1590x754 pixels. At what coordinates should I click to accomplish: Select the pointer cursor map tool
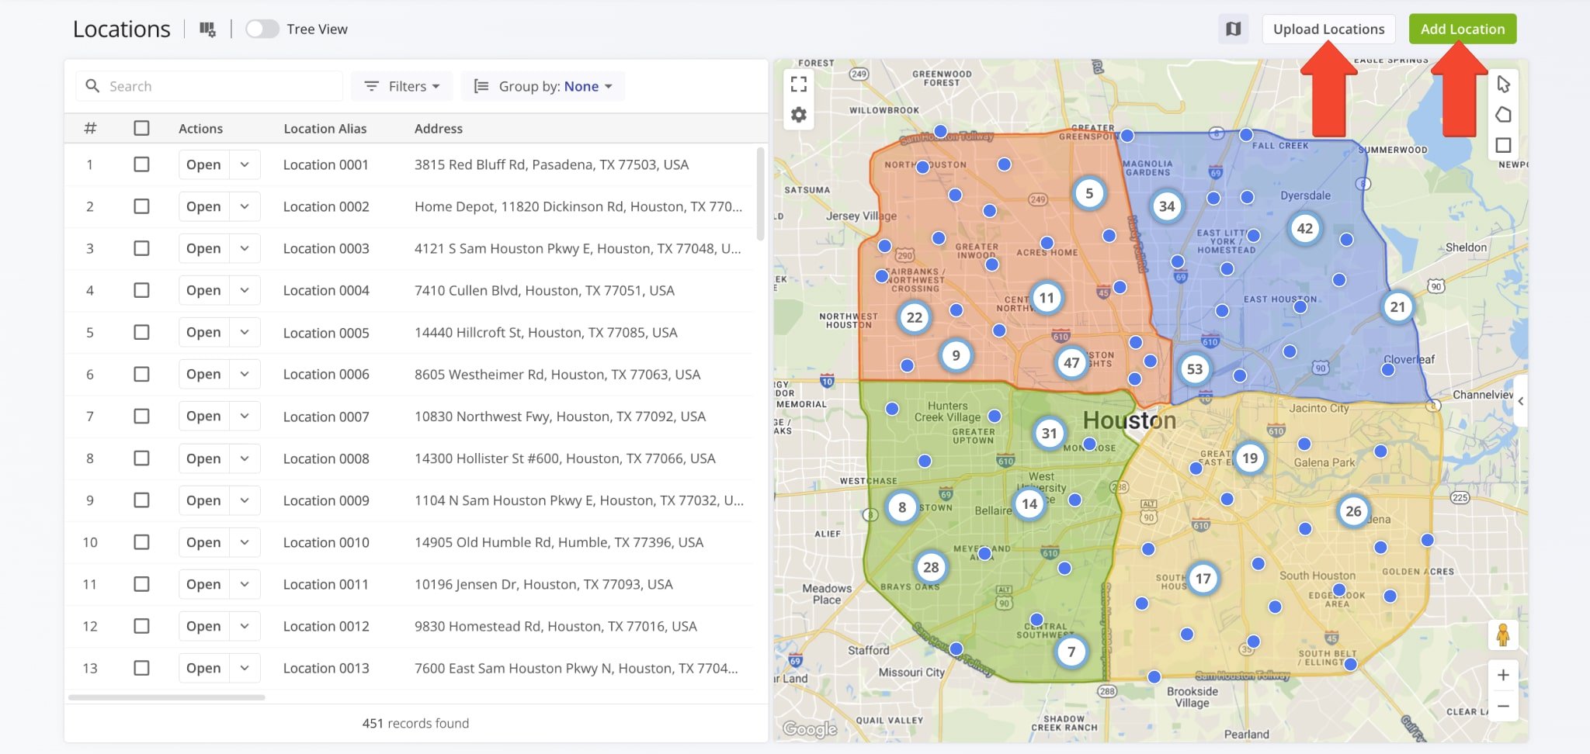point(1503,84)
